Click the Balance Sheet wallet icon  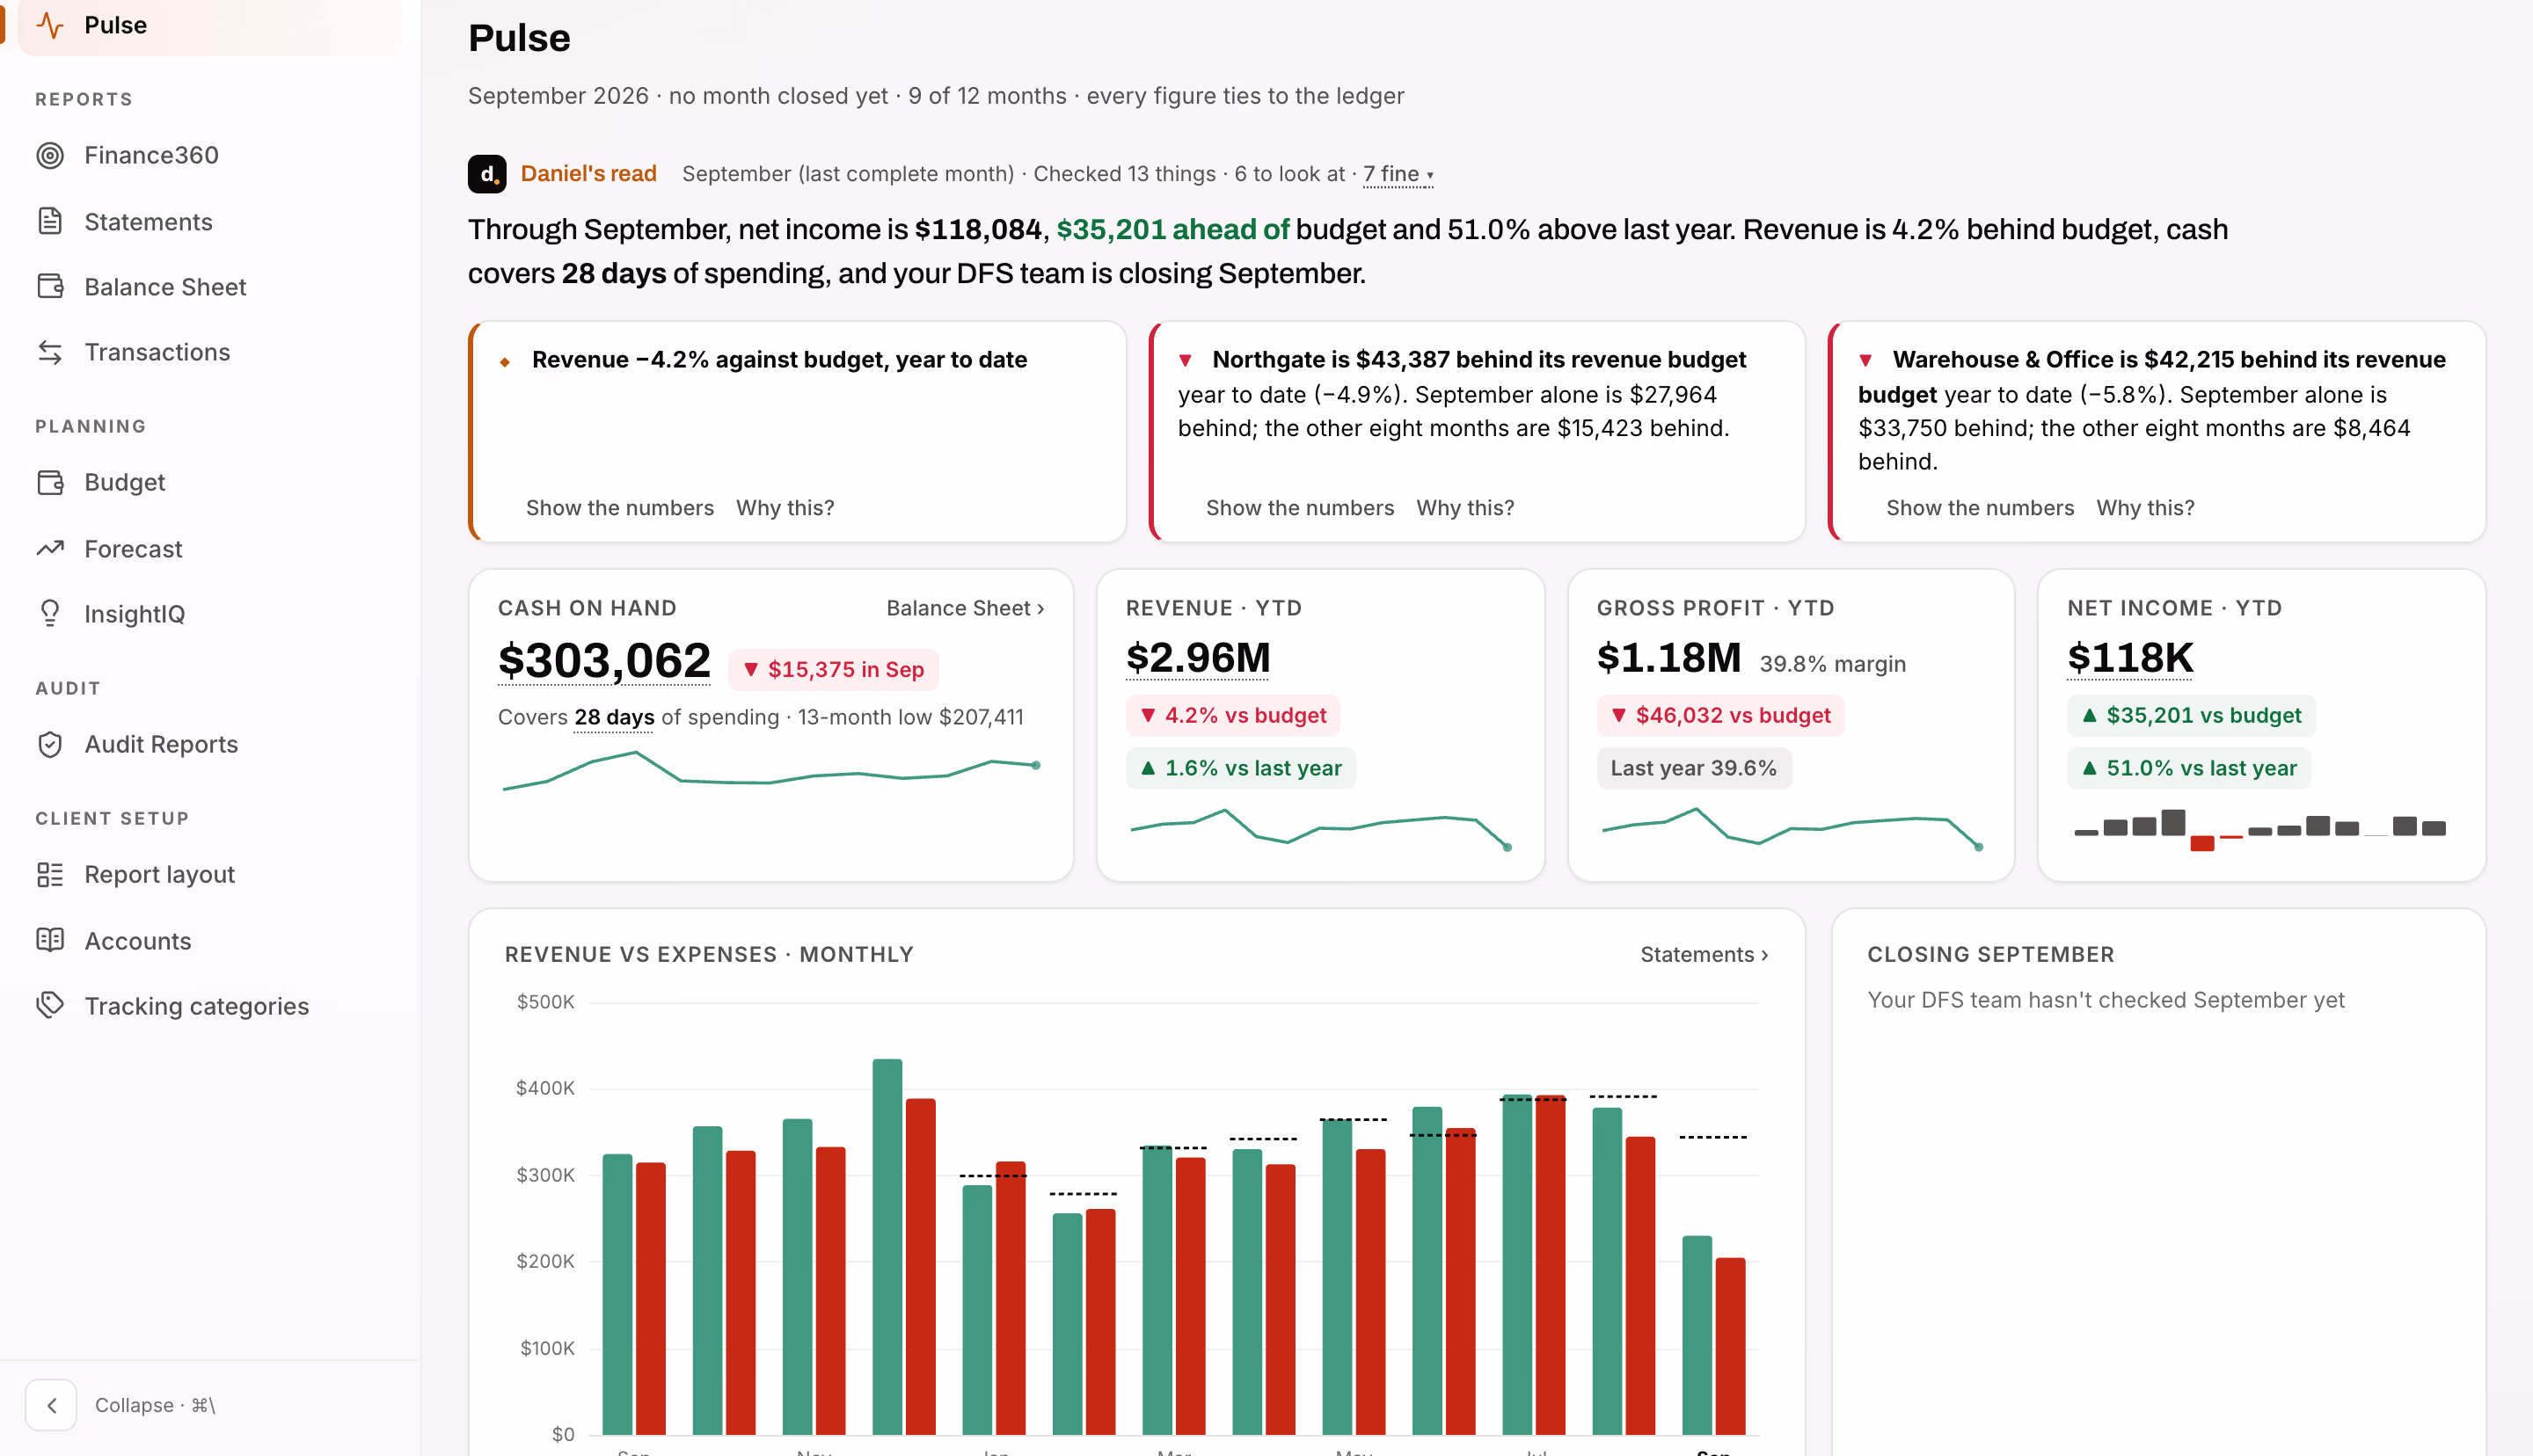50,286
